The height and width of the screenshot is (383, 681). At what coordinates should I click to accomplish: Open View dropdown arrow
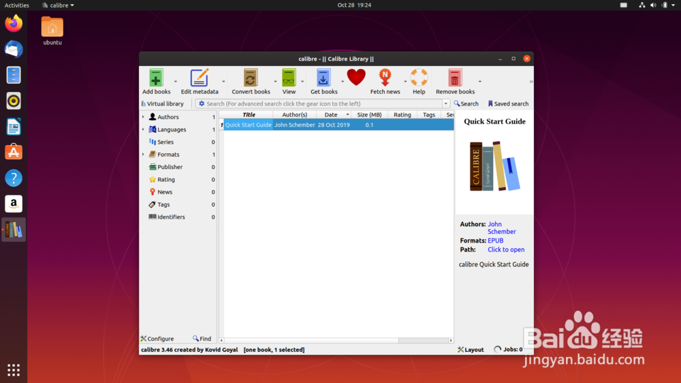point(302,81)
